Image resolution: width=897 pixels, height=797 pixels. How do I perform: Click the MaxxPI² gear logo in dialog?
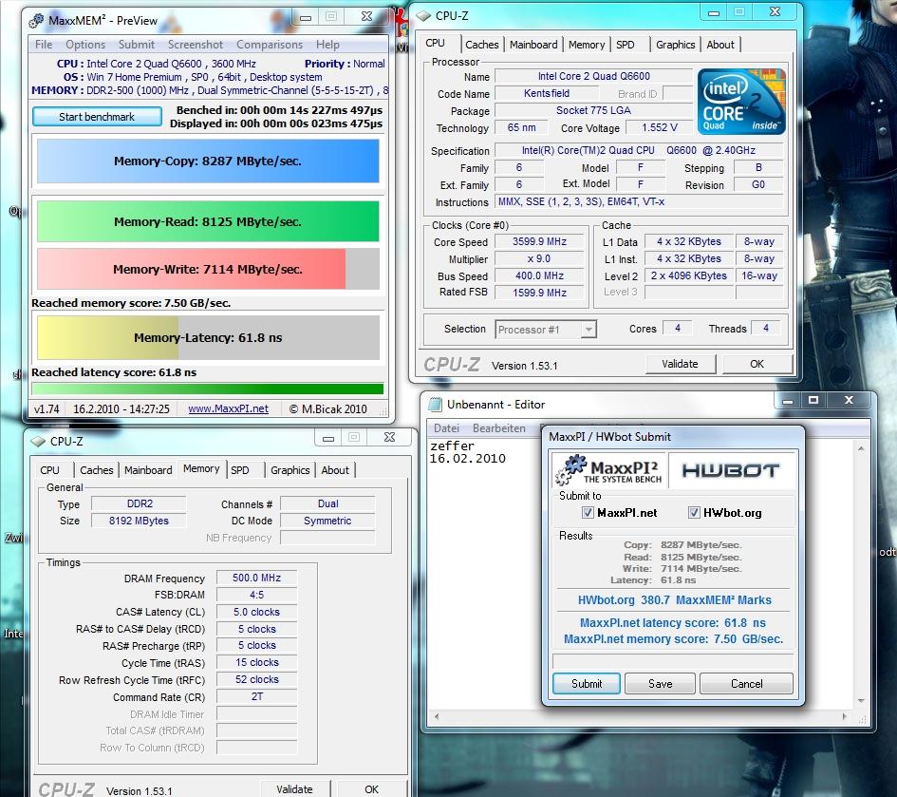(609, 470)
